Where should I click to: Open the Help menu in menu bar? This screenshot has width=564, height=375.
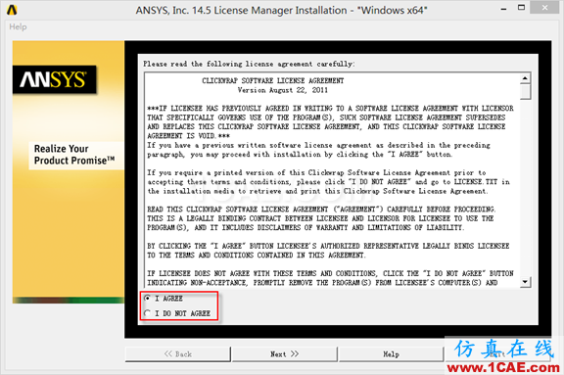click(x=18, y=26)
